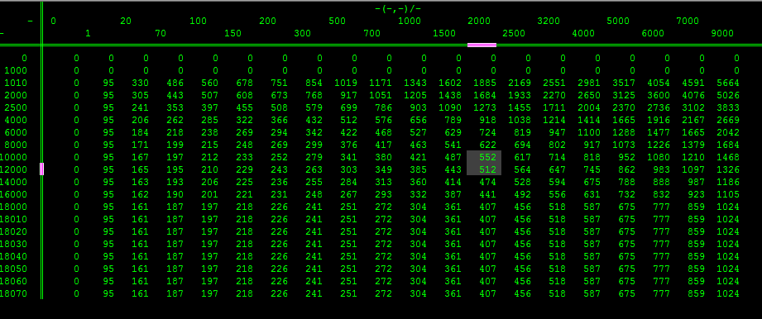The height and width of the screenshot is (319, 762).
Task: Select the 1010 row header
Action: [16, 83]
